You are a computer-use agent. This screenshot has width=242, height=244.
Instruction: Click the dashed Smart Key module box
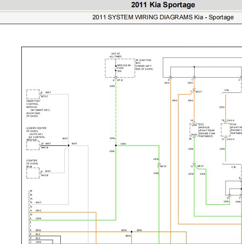(33, 94)
